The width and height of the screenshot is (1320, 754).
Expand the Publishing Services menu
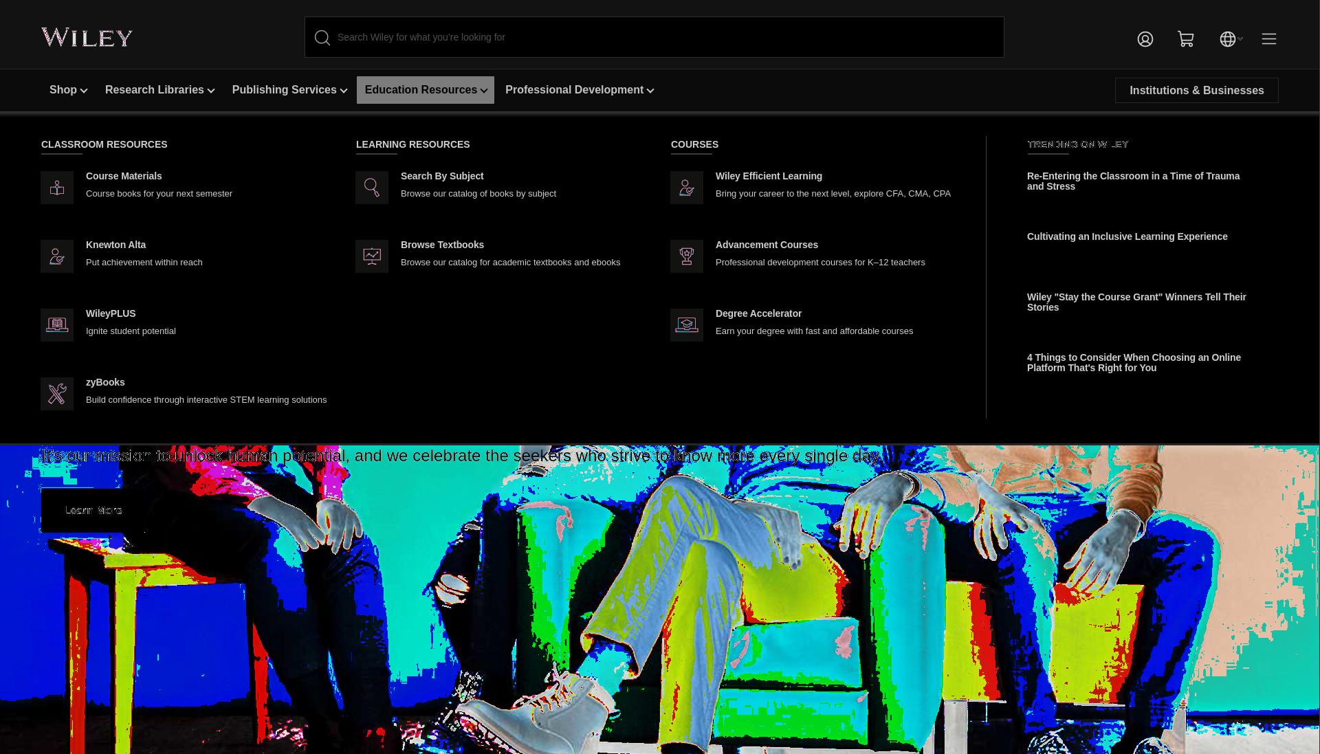click(289, 90)
